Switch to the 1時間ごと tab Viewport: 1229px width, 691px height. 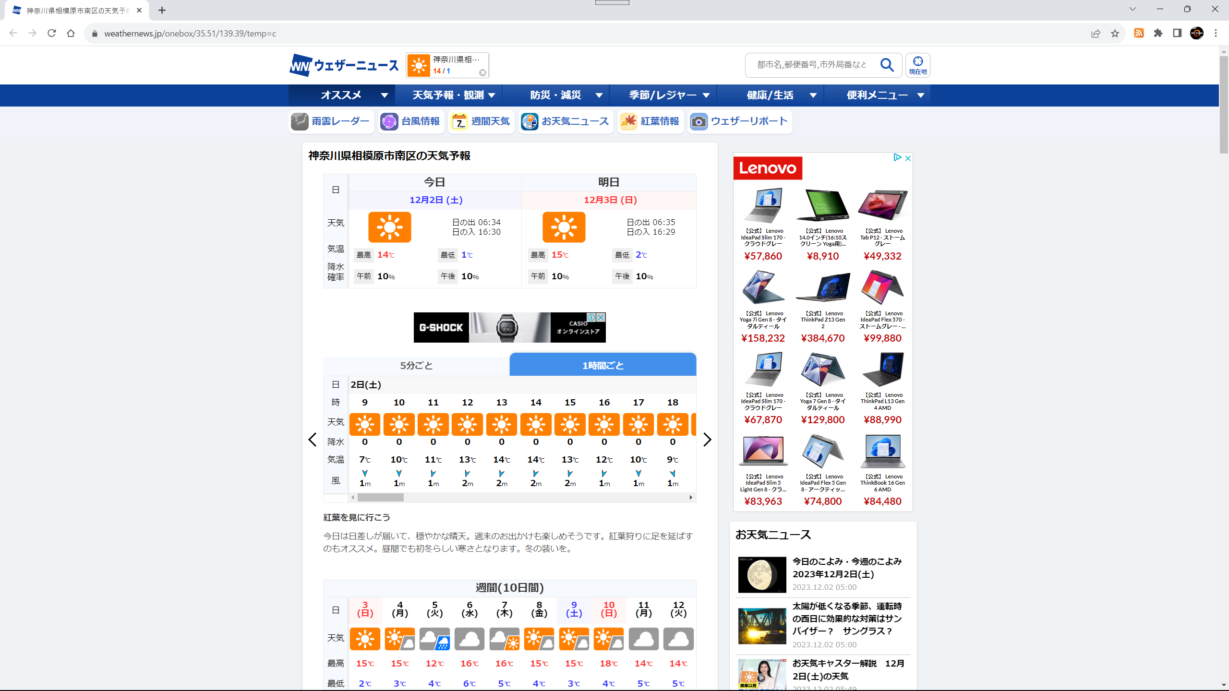pos(603,365)
